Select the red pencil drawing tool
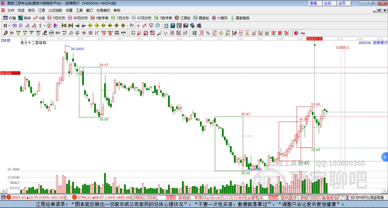This screenshot has width=388, height=208. coord(5,33)
